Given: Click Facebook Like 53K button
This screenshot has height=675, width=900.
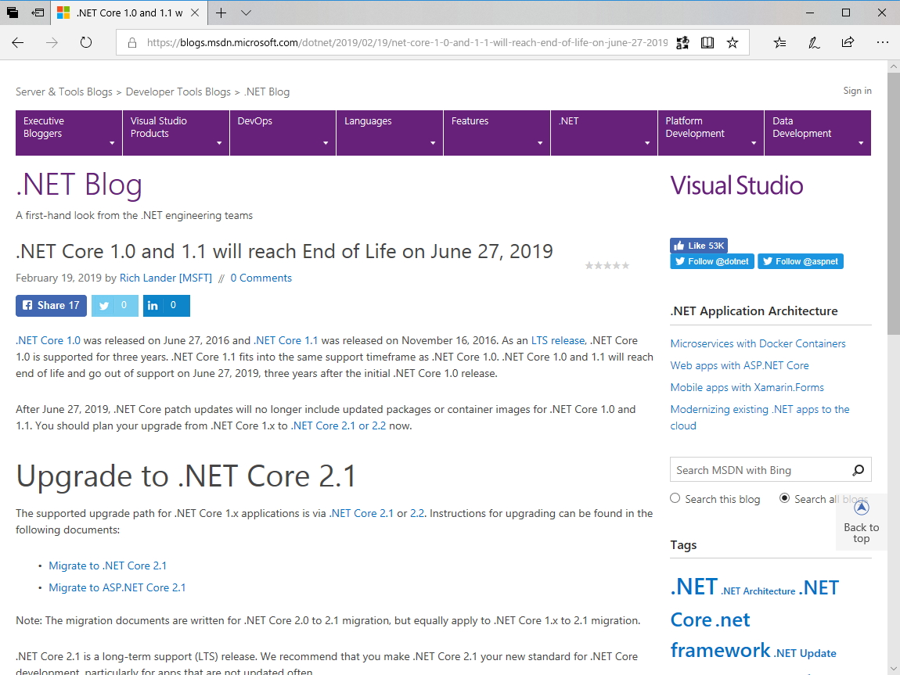Looking at the screenshot, I should point(699,246).
